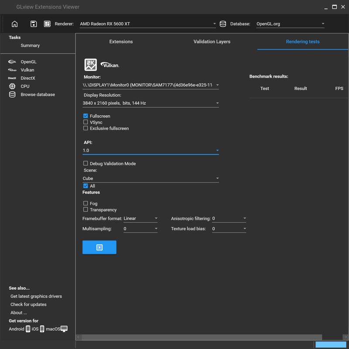The height and width of the screenshot is (349, 349).
Task: Open the Scene dropdown showing Cube
Action: pyautogui.click(x=151, y=178)
